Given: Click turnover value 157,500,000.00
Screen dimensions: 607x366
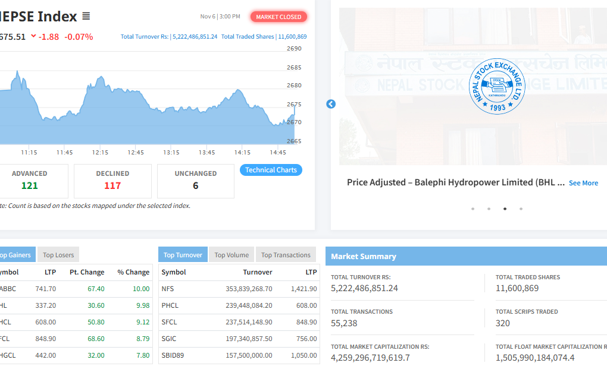Looking at the screenshot, I should (x=249, y=355).
